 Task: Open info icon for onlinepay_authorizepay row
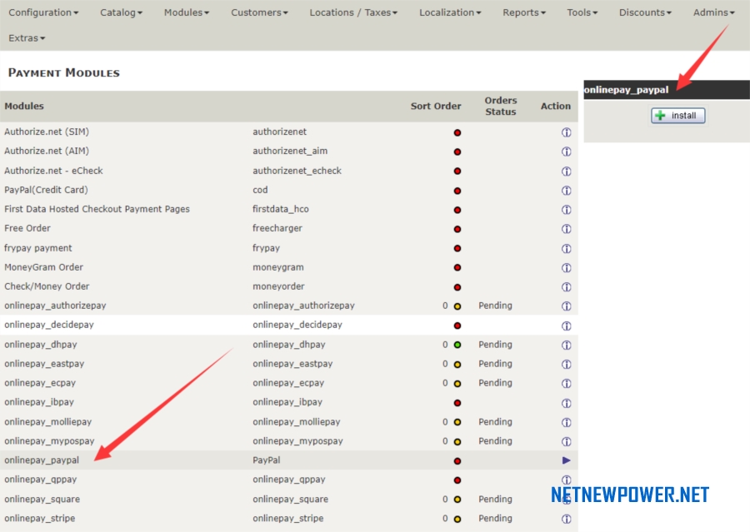coord(567,306)
